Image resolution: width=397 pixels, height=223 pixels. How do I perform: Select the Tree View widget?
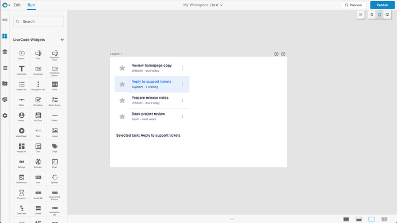click(21, 210)
